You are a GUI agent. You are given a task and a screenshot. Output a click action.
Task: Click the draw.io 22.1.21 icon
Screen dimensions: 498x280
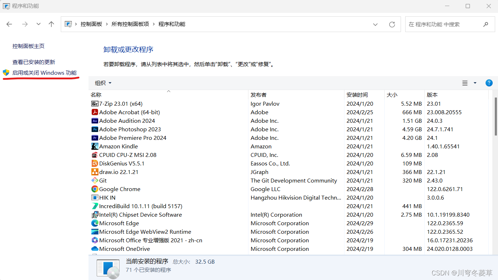95,172
